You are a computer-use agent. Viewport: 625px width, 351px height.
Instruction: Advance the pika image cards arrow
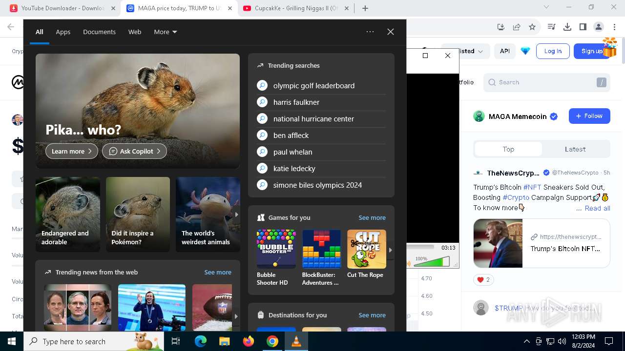point(236,214)
